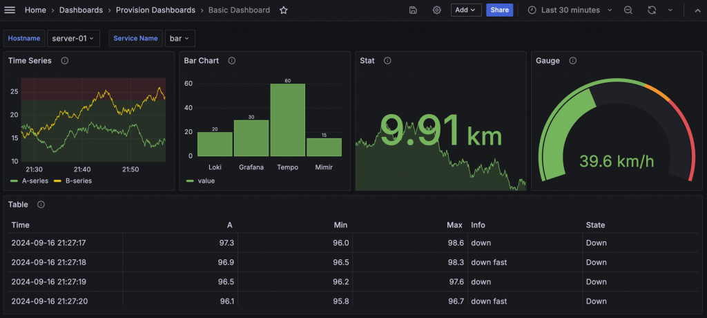
Task: Click Service Name variable label
Action: pyautogui.click(x=135, y=39)
